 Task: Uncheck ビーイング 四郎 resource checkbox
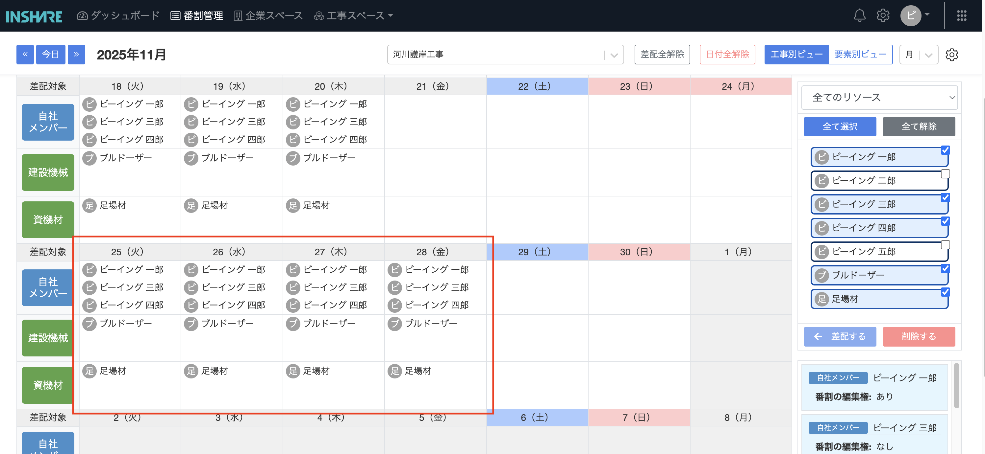tap(945, 221)
